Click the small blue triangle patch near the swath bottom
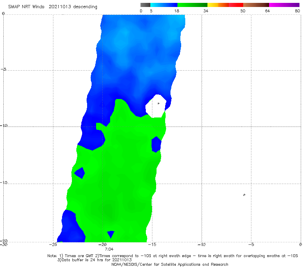Viewport: 304px width, 267px height. coord(111,234)
